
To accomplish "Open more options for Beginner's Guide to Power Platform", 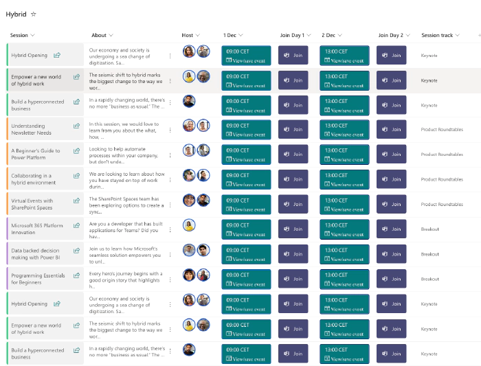I will [x=170, y=155].
